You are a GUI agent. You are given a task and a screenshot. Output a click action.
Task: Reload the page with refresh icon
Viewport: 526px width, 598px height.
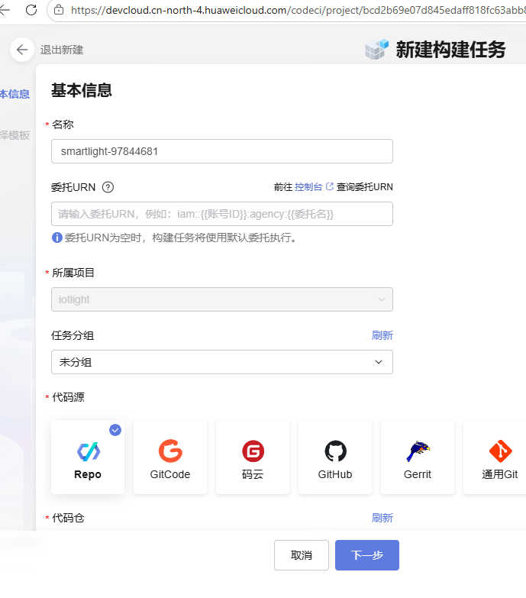pyautogui.click(x=31, y=10)
